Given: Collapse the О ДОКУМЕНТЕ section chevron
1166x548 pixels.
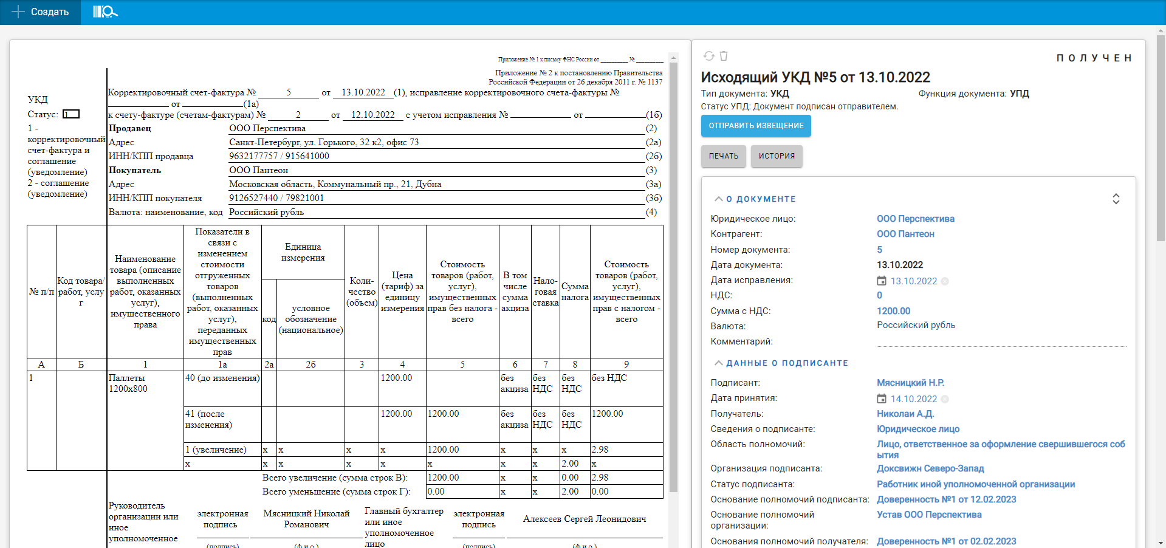Looking at the screenshot, I should click(x=718, y=199).
